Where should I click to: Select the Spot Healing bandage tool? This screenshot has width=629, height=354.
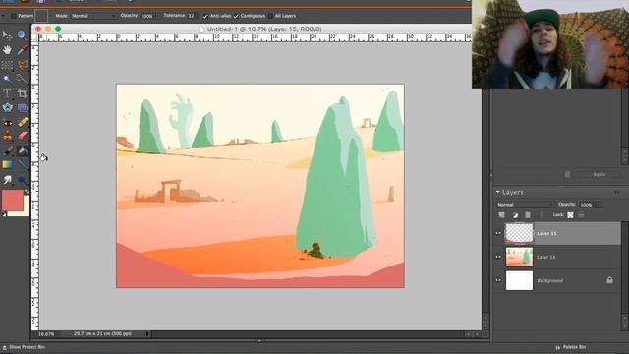point(22,122)
